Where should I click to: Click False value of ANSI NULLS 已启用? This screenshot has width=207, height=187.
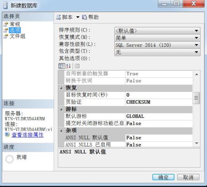[x=159, y=144]
